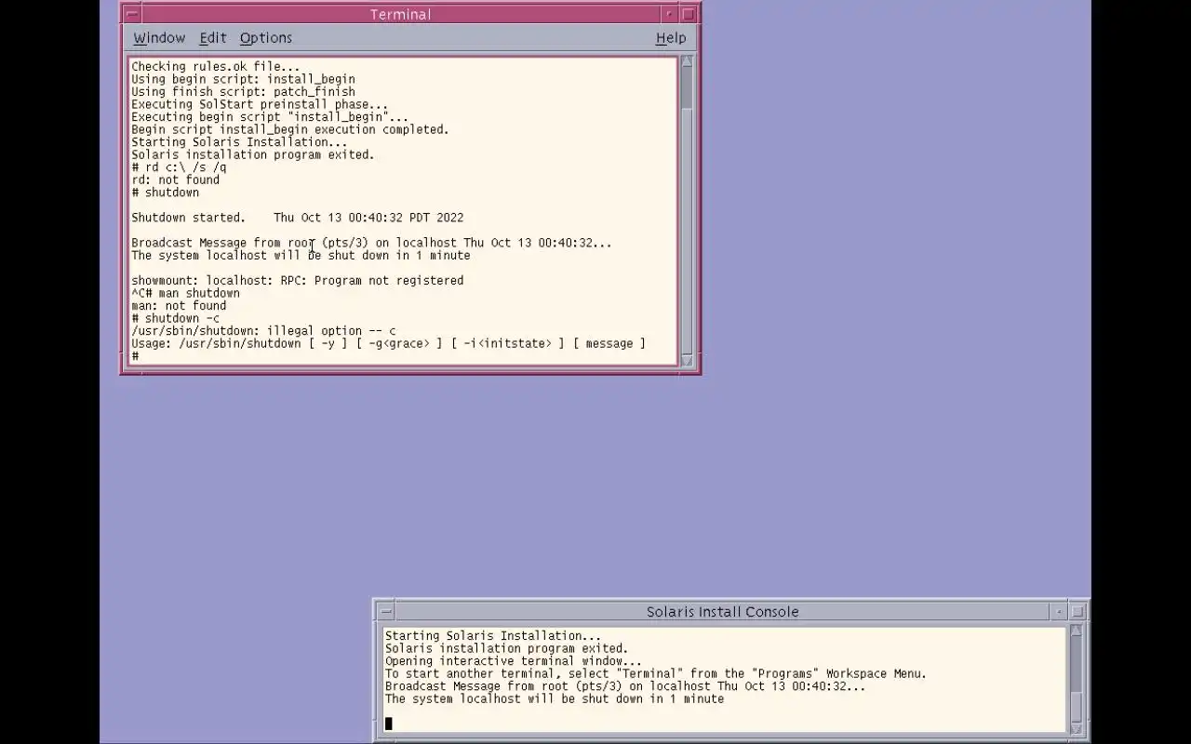Click the Terminal title bar
The height and width of the screenshot is (744, 1191).
tap(400, 14)
